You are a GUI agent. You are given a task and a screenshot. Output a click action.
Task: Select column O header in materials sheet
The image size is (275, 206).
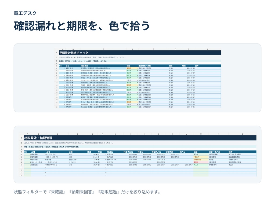(243, 134)
